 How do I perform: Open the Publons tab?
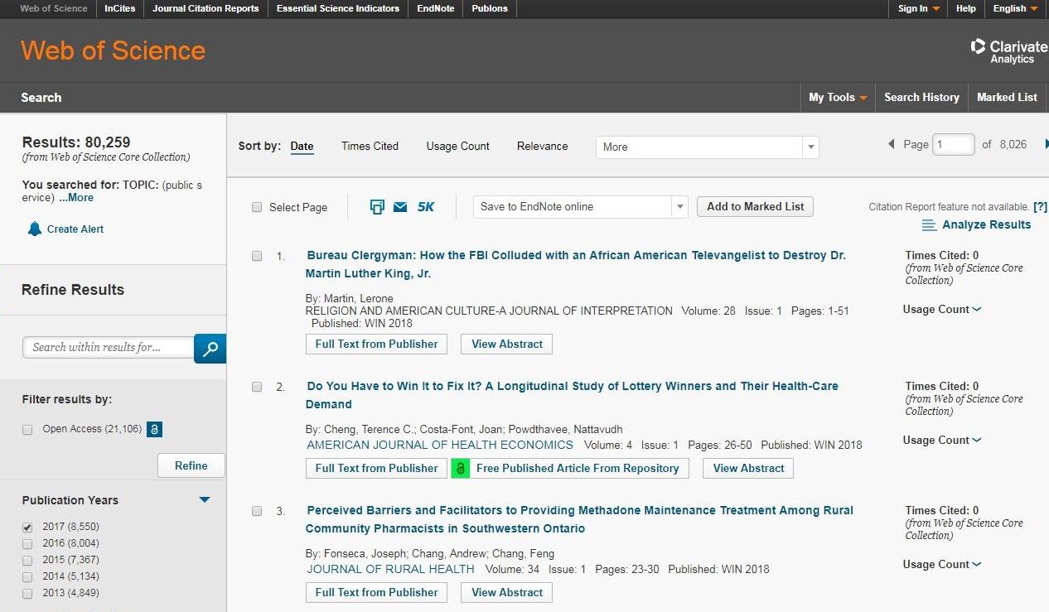[x=490, y=8]
